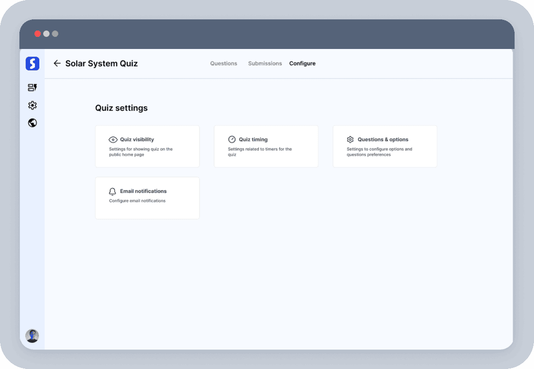Screen dimensions: 534x369
Task: Open Questions & options card title
Action: [383, 140]
